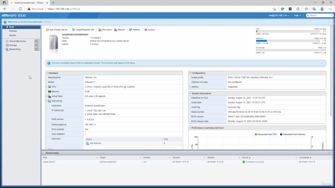Open the browser profile avatar
The height and width of the screenshot is (188, 335).
tap(322, 9)
